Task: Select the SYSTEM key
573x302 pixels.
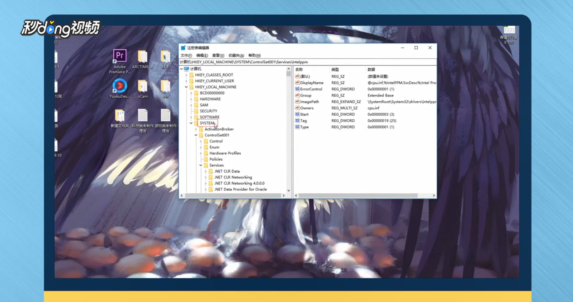Action: coord(207,123)
